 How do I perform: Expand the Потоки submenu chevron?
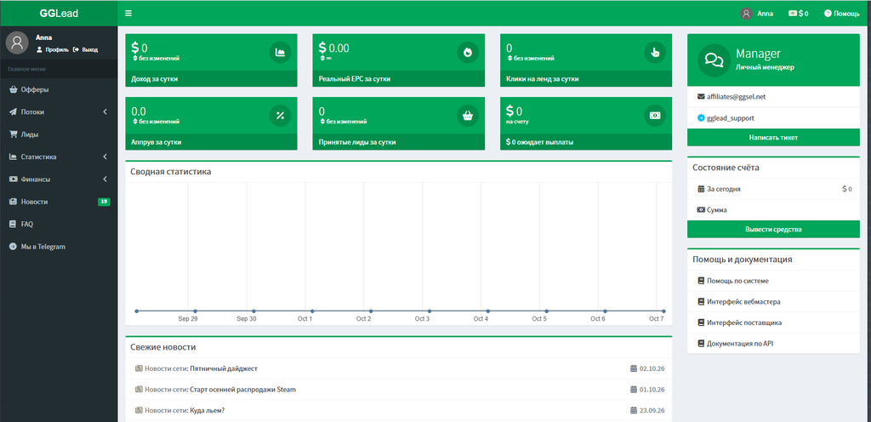click(x=105, y=112)
